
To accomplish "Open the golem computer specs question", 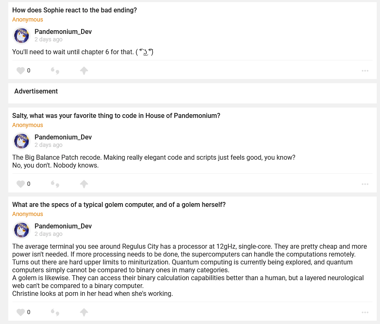I will (x=119, y=205).
